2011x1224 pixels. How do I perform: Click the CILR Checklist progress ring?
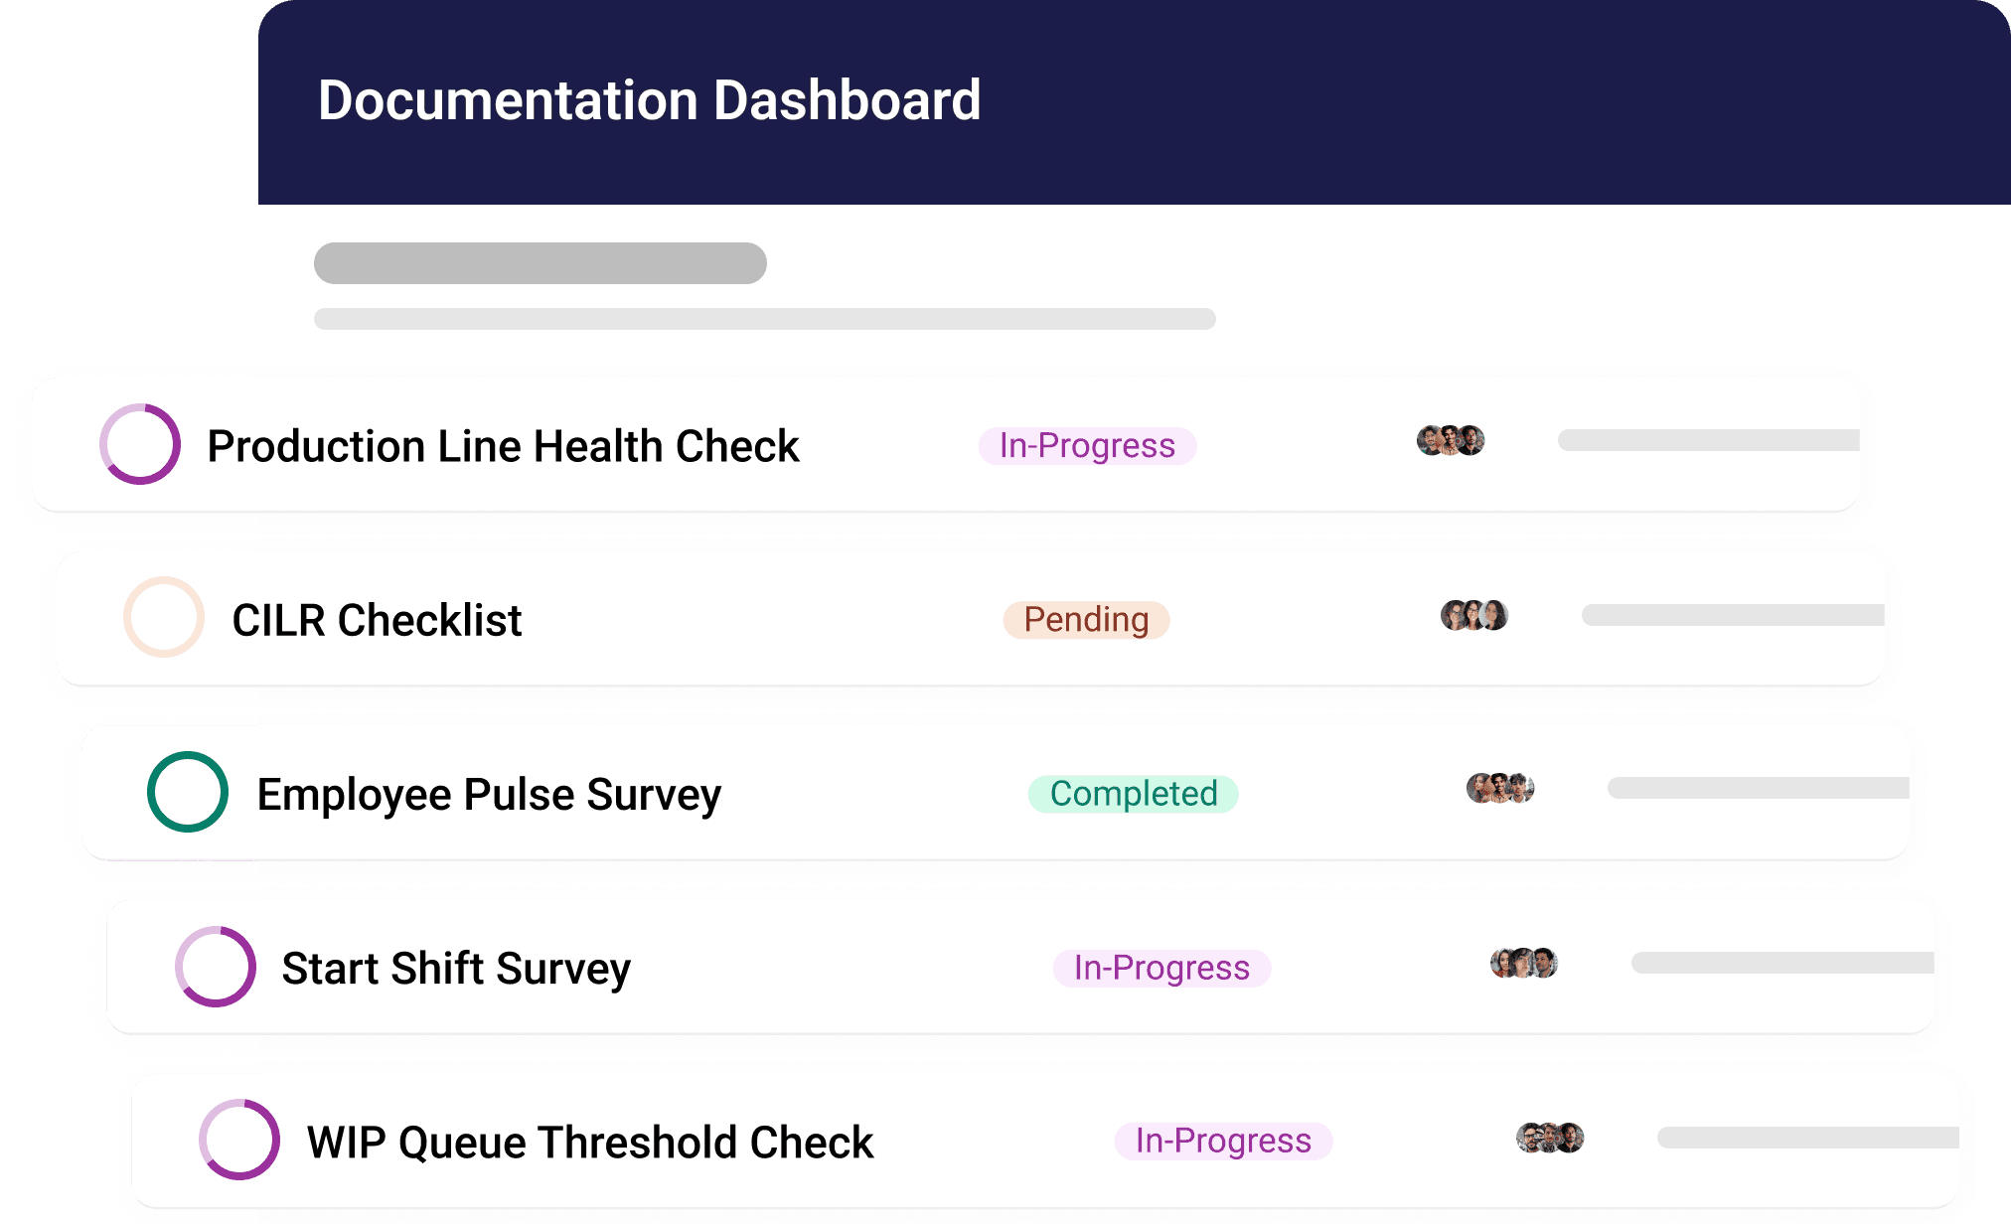pos(164,617)
